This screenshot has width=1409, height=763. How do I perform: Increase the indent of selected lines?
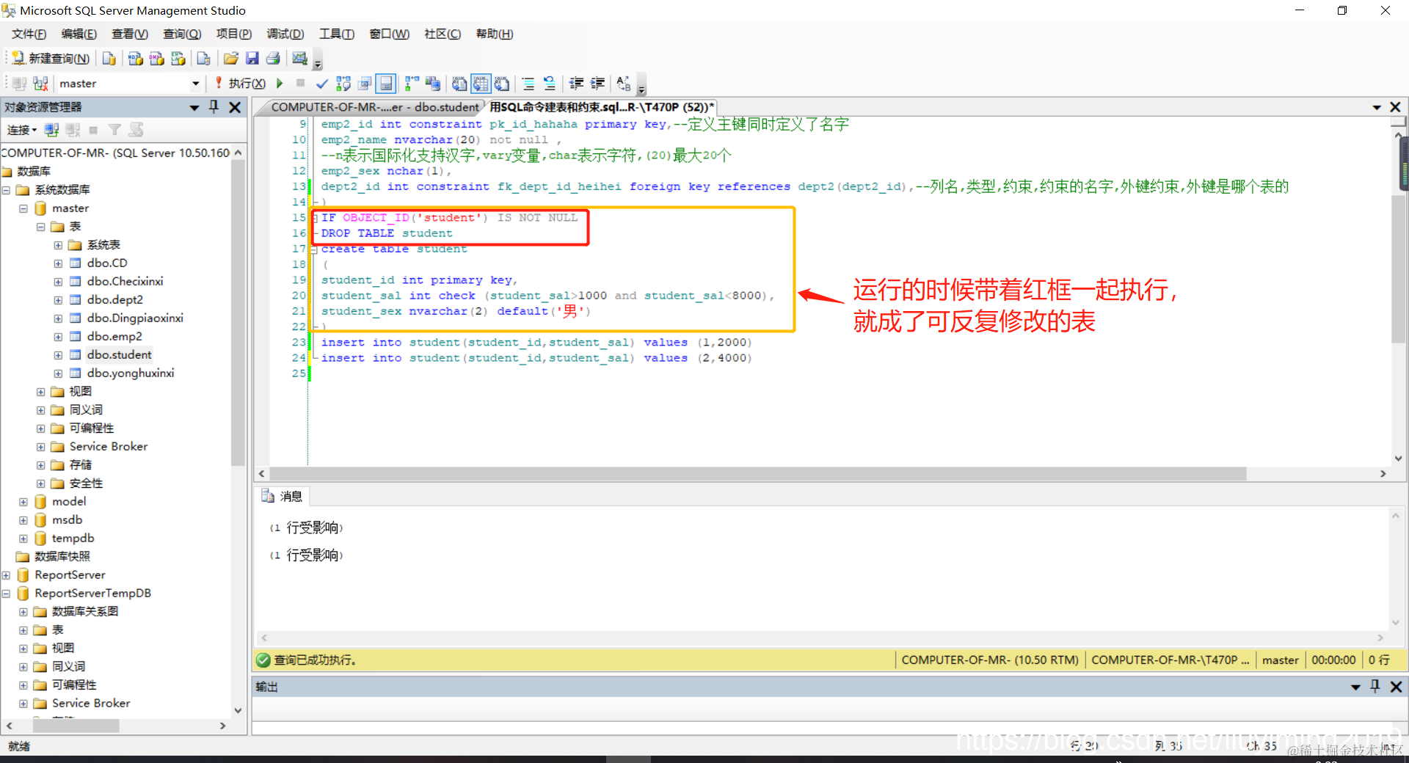click(598, 84)
